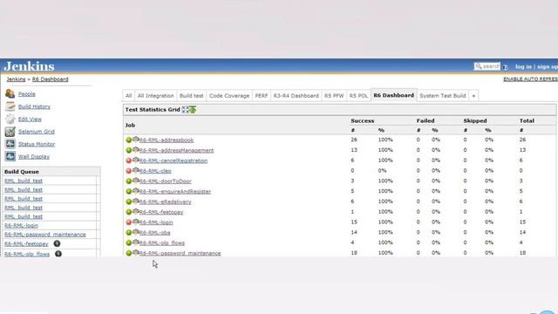Open the All Integration tab

pos(155,96)
